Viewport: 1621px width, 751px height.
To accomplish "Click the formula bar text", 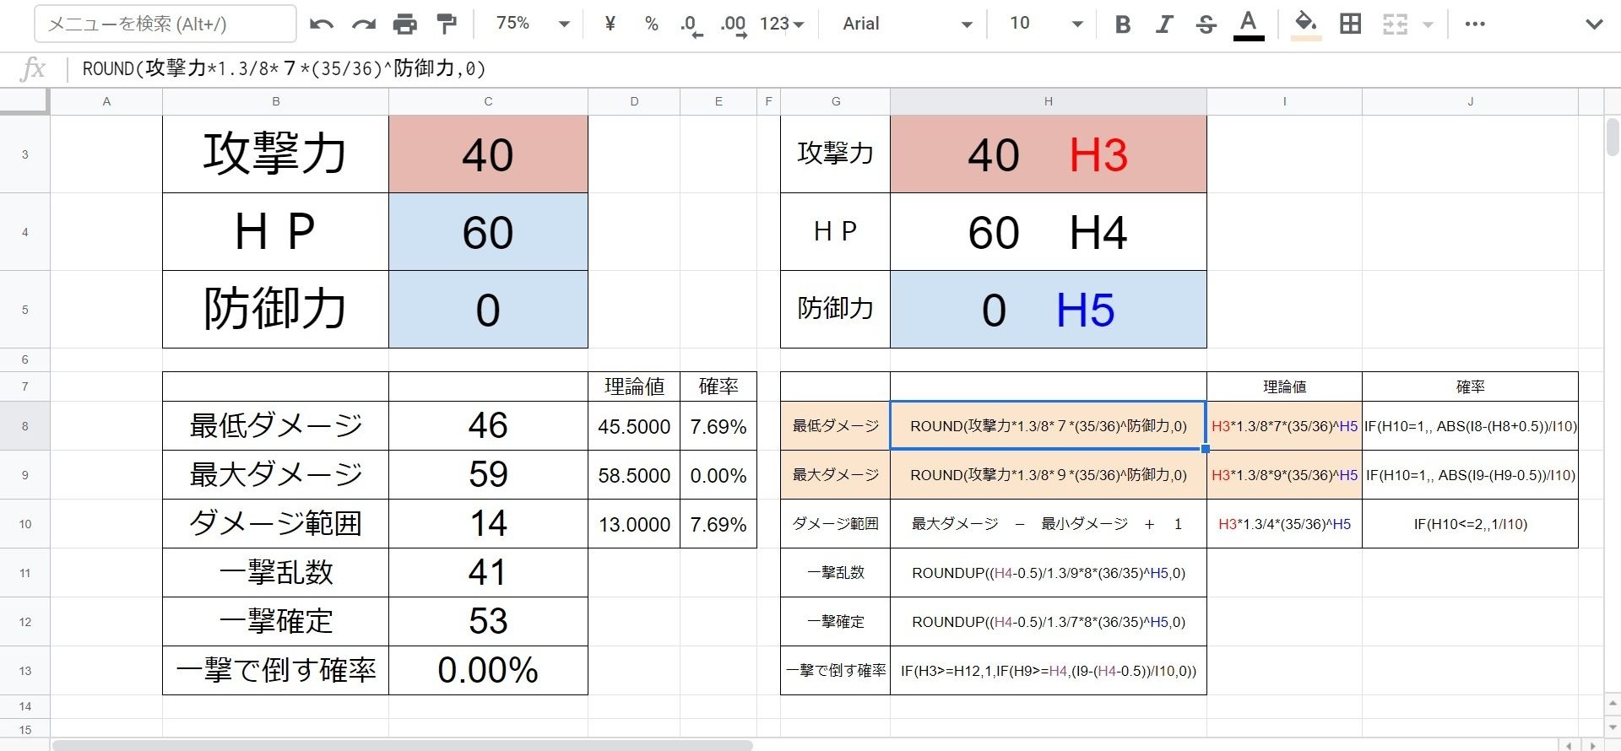I will point(284,68).
